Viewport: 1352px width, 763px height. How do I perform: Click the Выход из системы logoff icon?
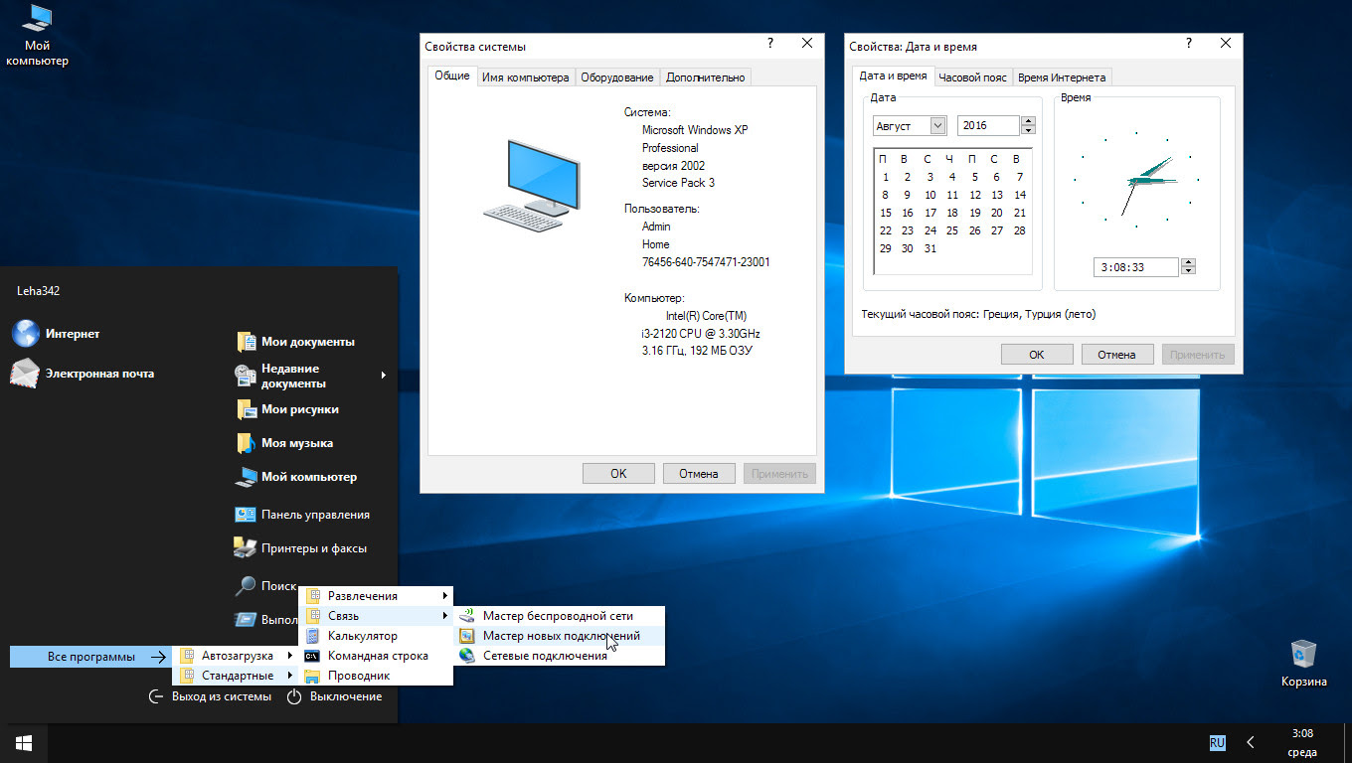[155, 696]
